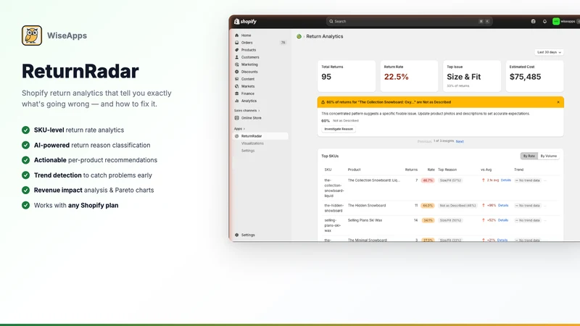The image size is (580, 326).
Task: Open Products in the sidebar
Action: click(249, 50)
